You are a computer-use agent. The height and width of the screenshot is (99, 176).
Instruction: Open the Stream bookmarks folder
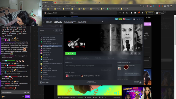point(86,9)
